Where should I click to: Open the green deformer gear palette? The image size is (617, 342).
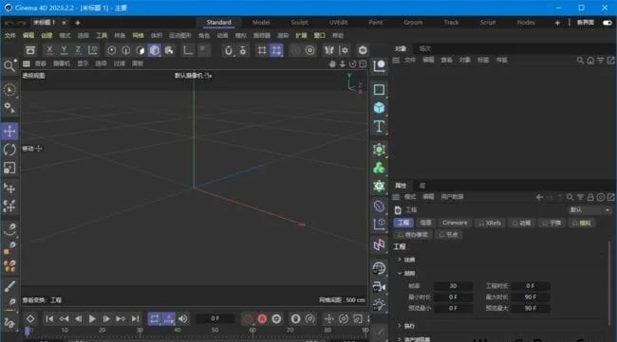[x=379, y=186]
